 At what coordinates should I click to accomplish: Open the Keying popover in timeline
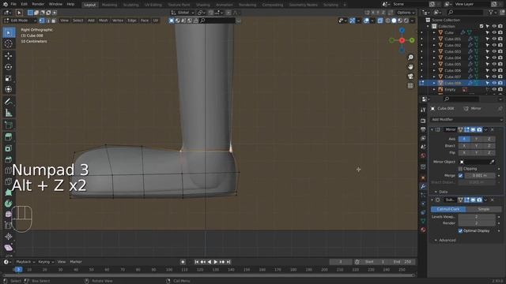[x=46, y=262]
